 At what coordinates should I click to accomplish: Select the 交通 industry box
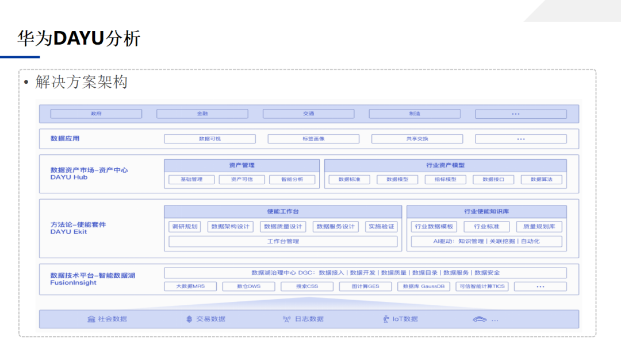pyautogui.click(x=309, y=114)
